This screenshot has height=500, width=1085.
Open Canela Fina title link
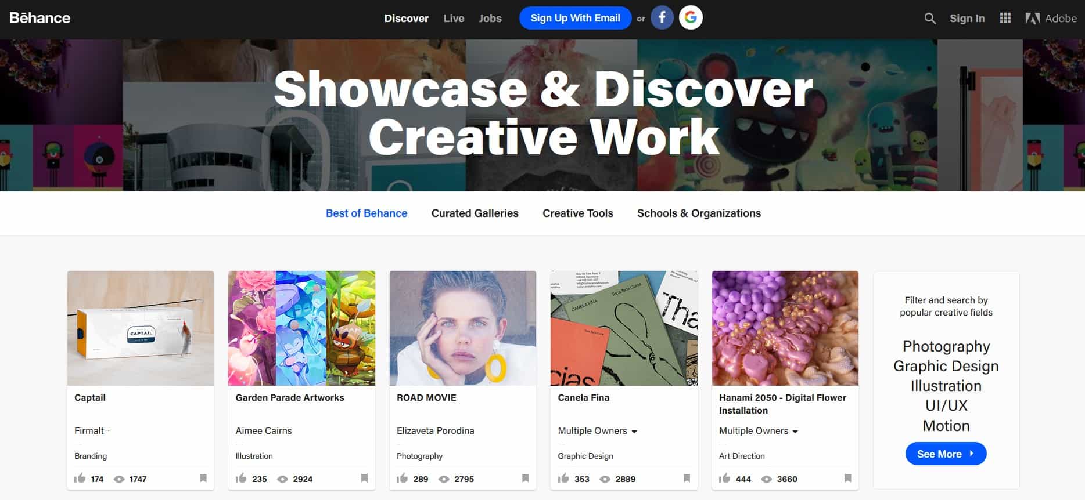coord(584,398)
